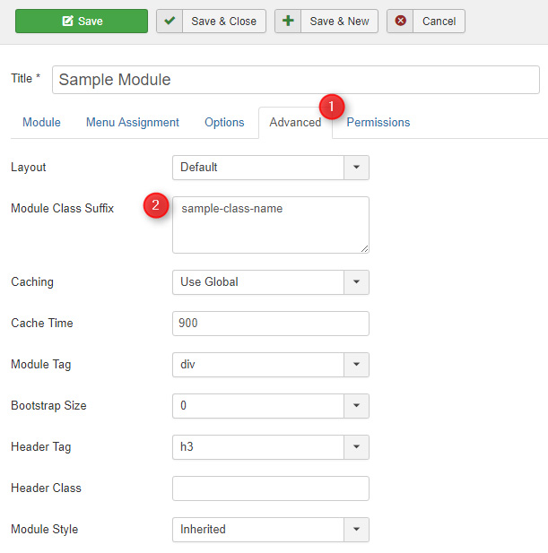Click into the Module Class Suffix textarea
548x553 pixels.
coord(270,225)
